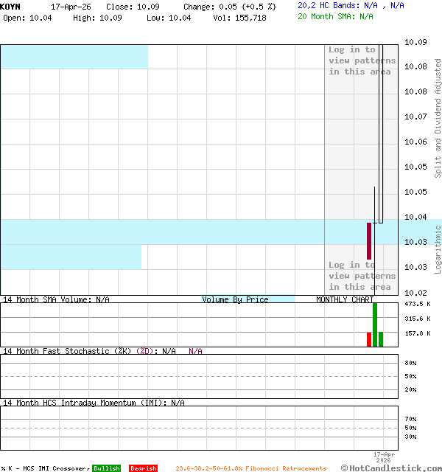Viewport: 442px width, 472px height.
Task: Click the Split and Dividend Adjusted label
Action: coord(438,118)
